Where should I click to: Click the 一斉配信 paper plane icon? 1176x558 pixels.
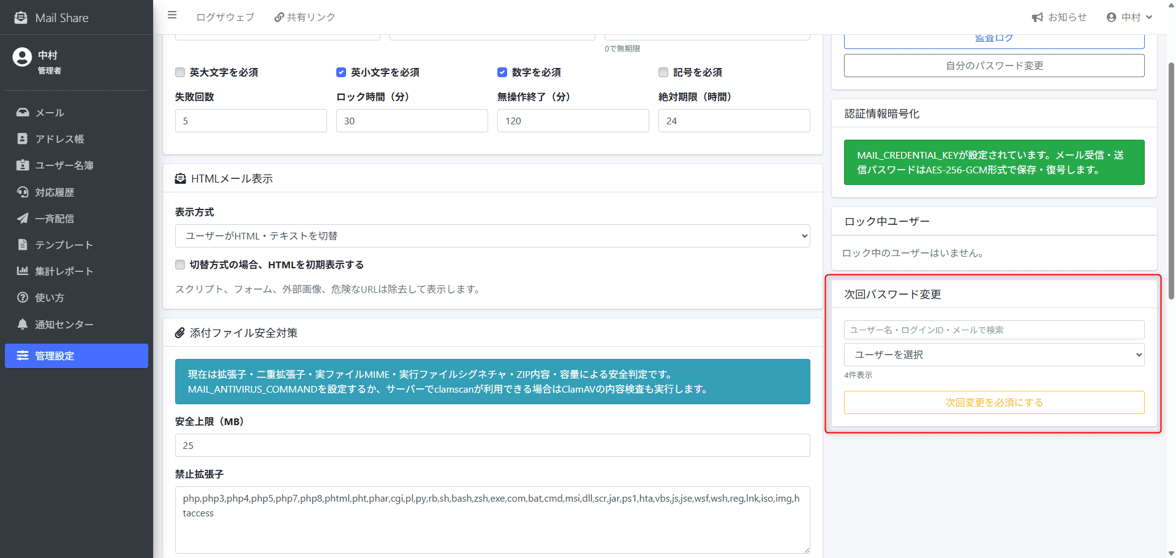pos(23,219)
